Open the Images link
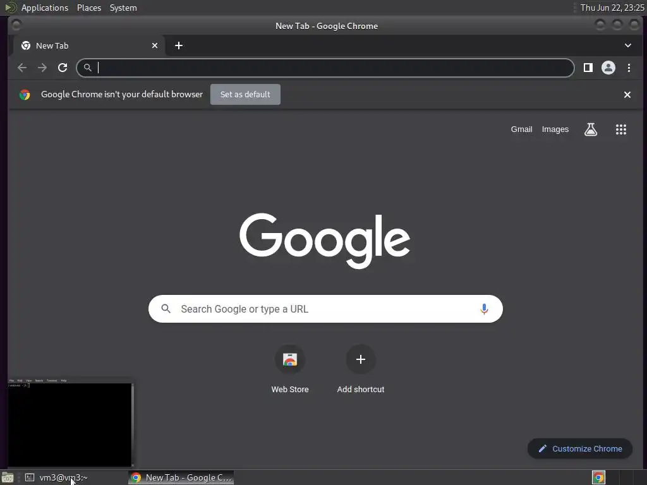This screenshot has width=647, height=485. [x=555, y=129]
